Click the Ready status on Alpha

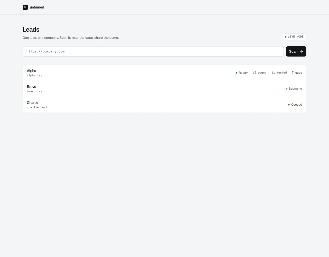242,73
